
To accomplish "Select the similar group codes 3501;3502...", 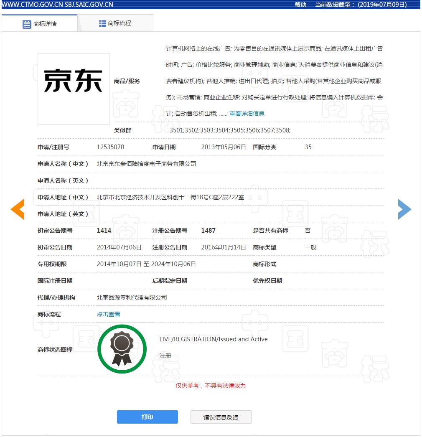I will point(230,130).
